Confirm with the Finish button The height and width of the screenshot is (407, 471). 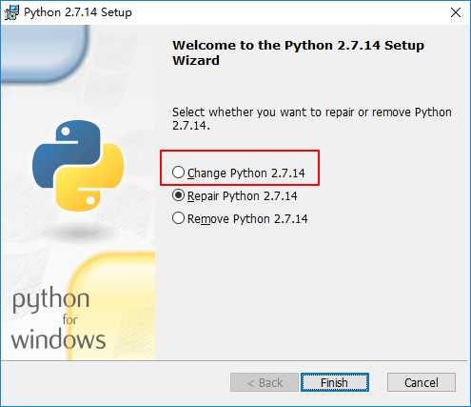(335, 382)
